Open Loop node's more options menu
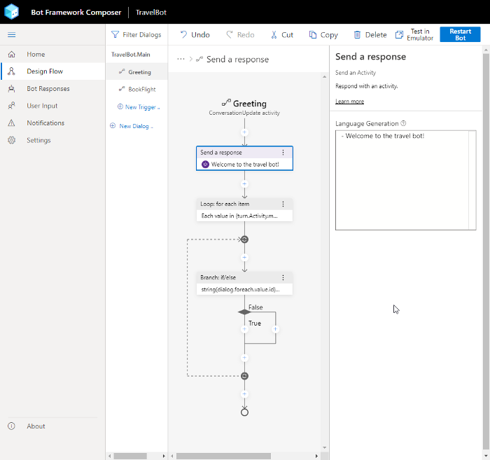 coord(283,204)
